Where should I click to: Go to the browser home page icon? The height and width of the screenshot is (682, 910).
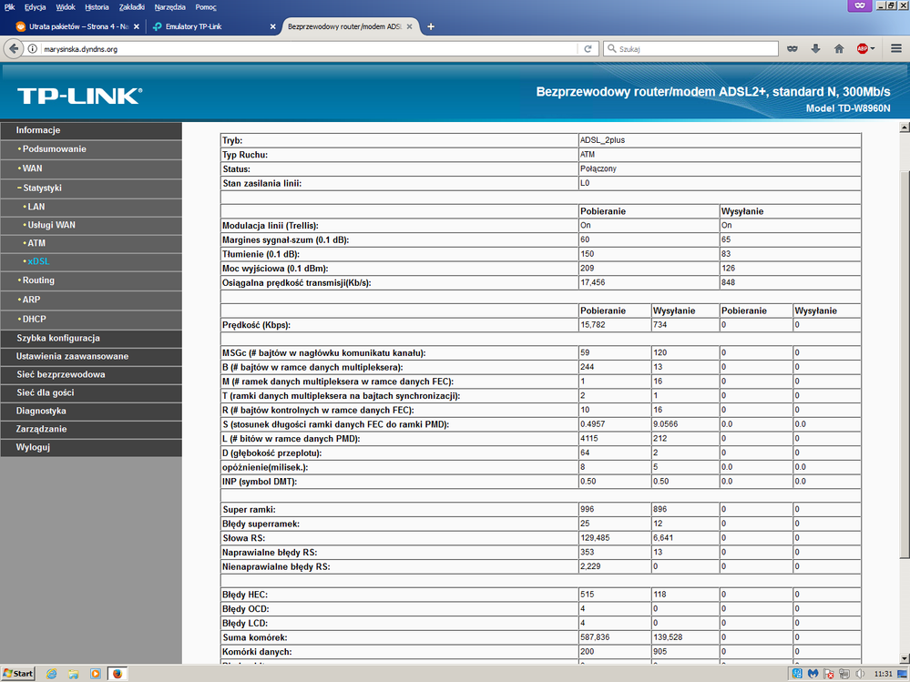point(839,49)
